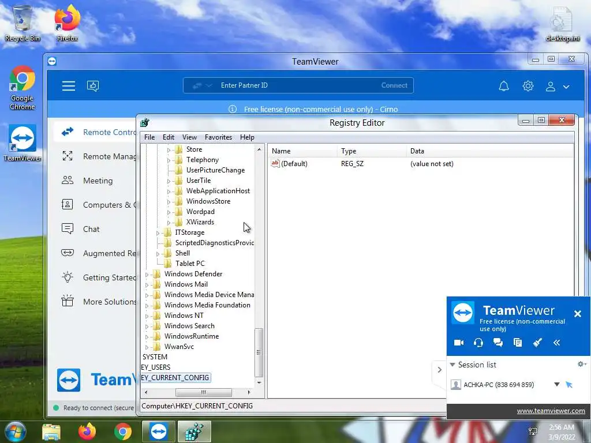
Task: Open the Favorites menu in Registry Editor
Action: coord(218,137)
